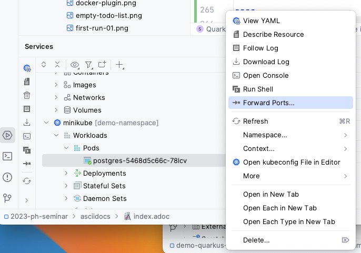Click Open Console icon in Services sidebar

[x=27, y=136]
